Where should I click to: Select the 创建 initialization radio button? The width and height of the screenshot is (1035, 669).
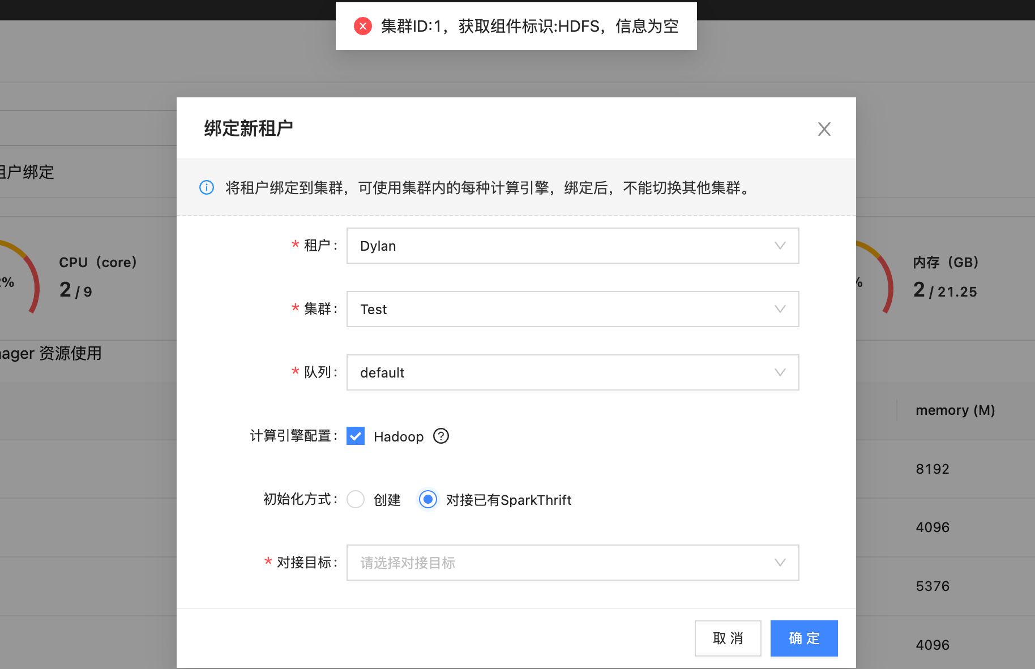click(x=356, y=500)
